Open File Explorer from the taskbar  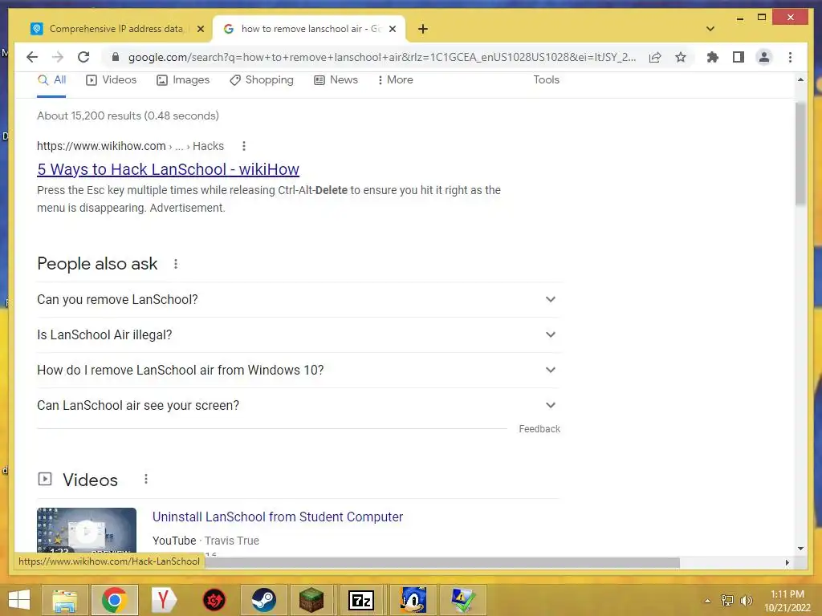(x=64, y=600)
